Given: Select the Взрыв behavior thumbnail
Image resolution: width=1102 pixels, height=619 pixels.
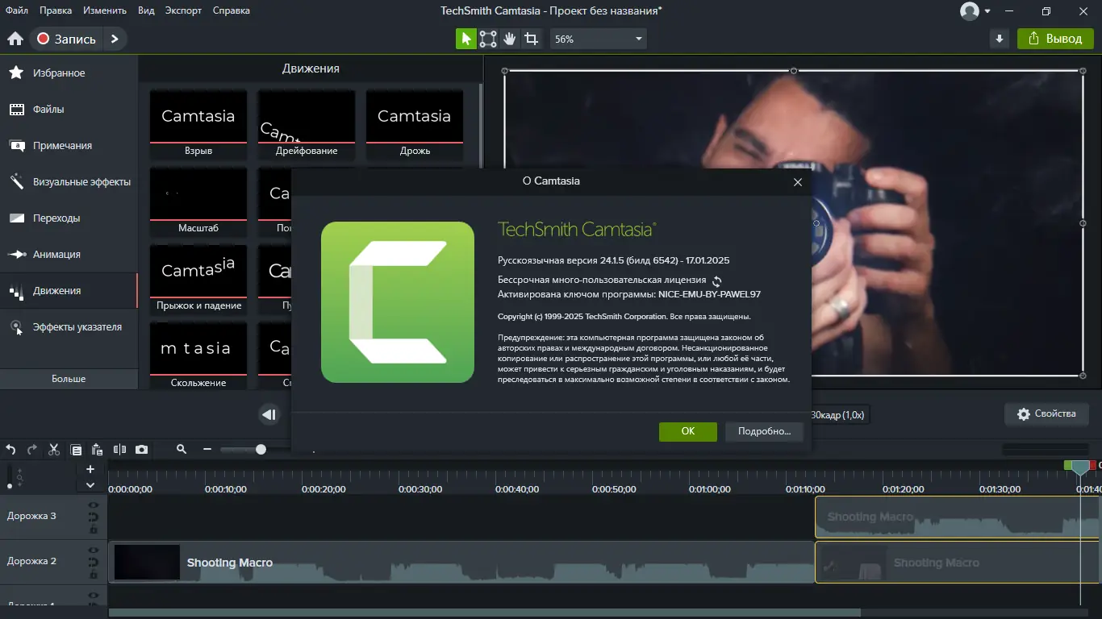Looking at the screenshot, I should [198, 124].
